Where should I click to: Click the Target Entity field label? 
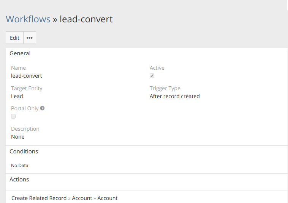click(27, 88)
